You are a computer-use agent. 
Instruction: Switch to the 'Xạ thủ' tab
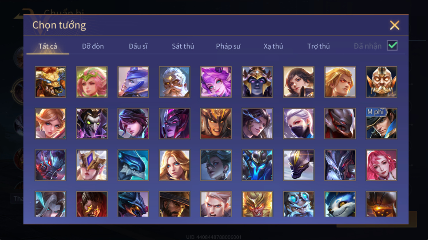click(x=273, y=46)
